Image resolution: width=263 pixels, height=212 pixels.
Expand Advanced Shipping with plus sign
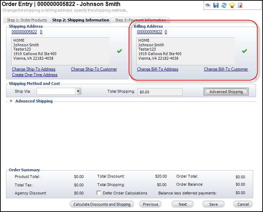click(x=11, y=101)
